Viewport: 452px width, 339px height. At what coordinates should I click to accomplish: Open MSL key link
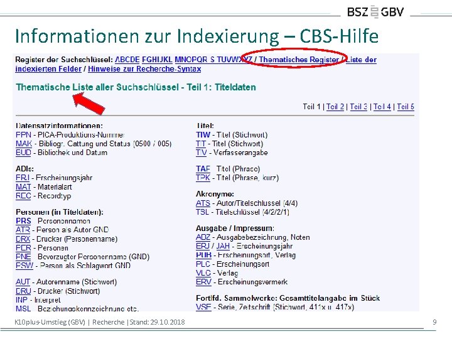pyautogui.click(x=23, y=308)
